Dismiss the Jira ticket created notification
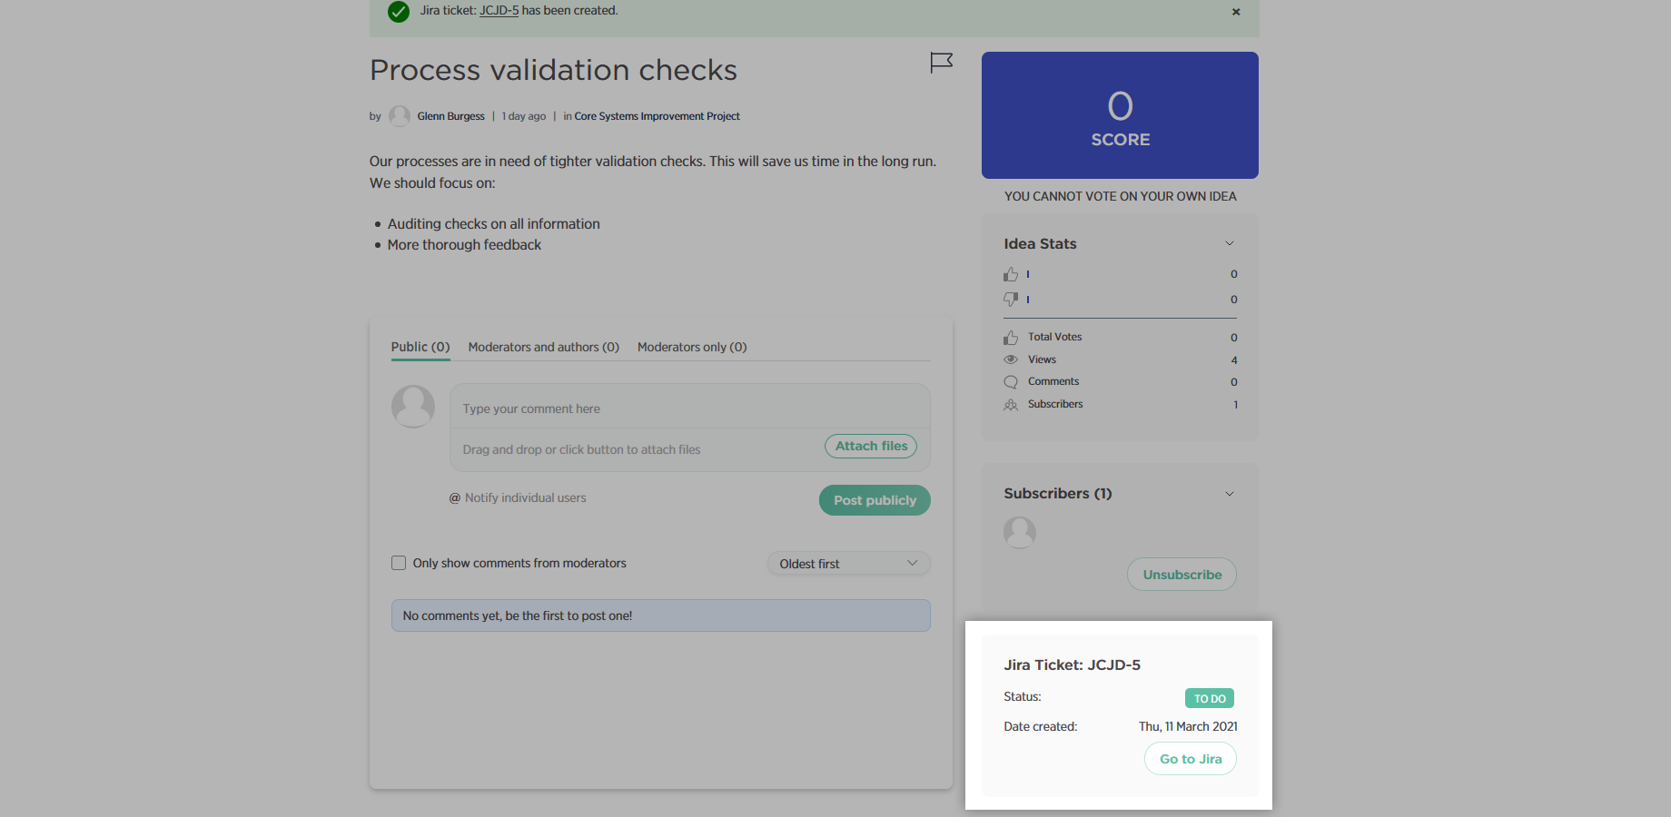The height and width of the screenshot is (817, 1671). (x=1236, y=12)
